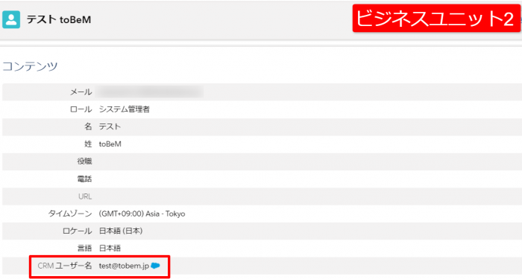Screen dimensions: 522x279
Task: Click the empty URL field row
Action: (x=262, y=196)
